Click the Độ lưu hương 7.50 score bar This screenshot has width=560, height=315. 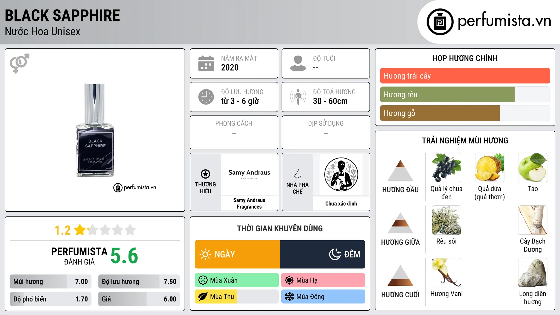pos(139,281)
